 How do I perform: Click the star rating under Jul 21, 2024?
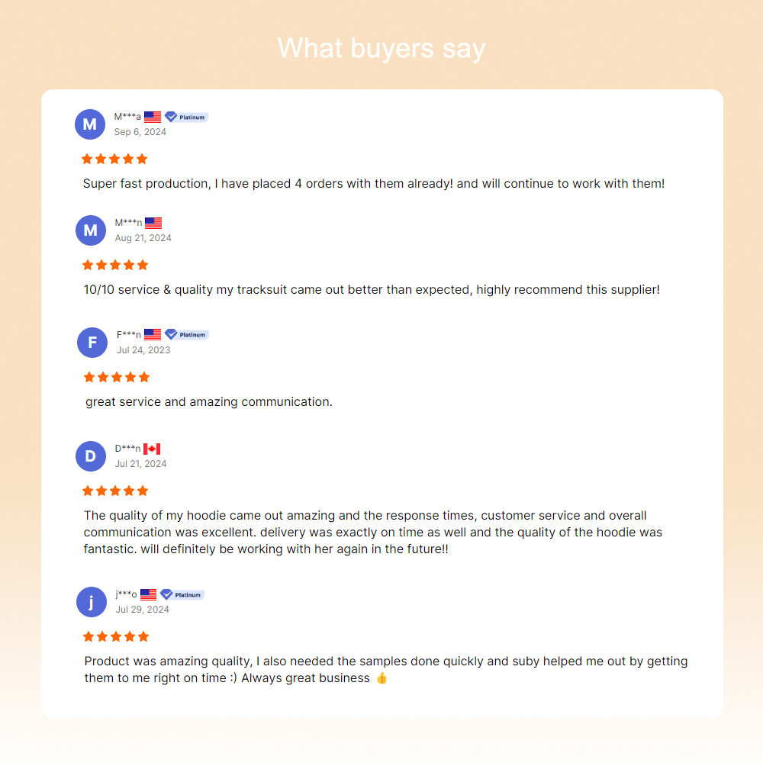point(115,491)
